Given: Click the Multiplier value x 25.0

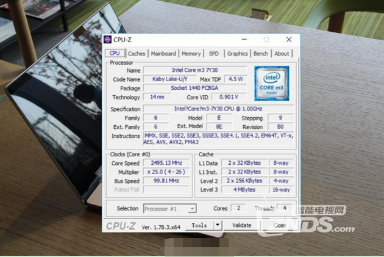Looking at the screenshot, I should 166,172.
